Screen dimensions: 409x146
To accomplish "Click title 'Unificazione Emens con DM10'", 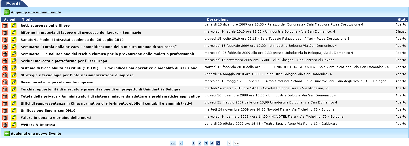I will coord(48,111).
